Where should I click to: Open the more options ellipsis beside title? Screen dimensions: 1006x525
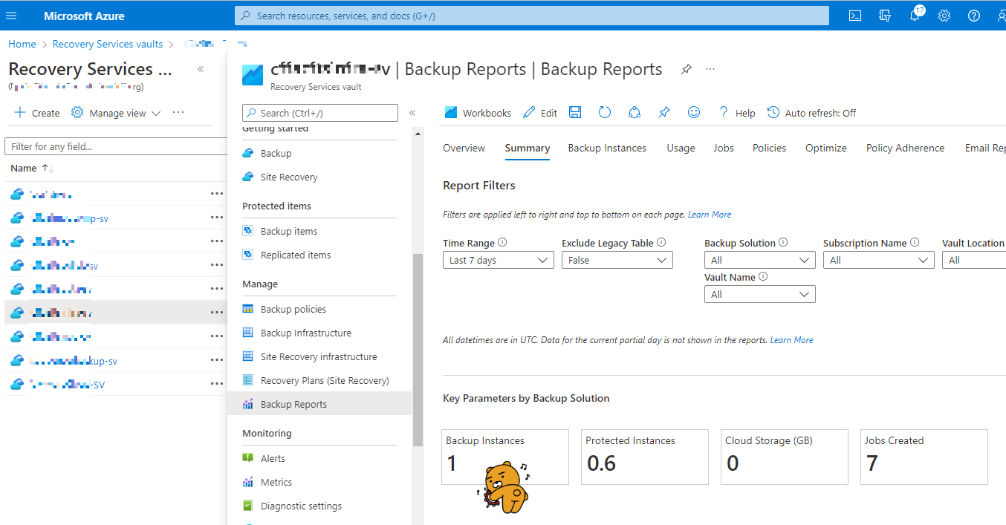(x=710, y=69)
